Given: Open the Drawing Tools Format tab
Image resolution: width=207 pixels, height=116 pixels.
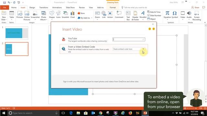Looking at the screenshot, I should pos(113,7).
